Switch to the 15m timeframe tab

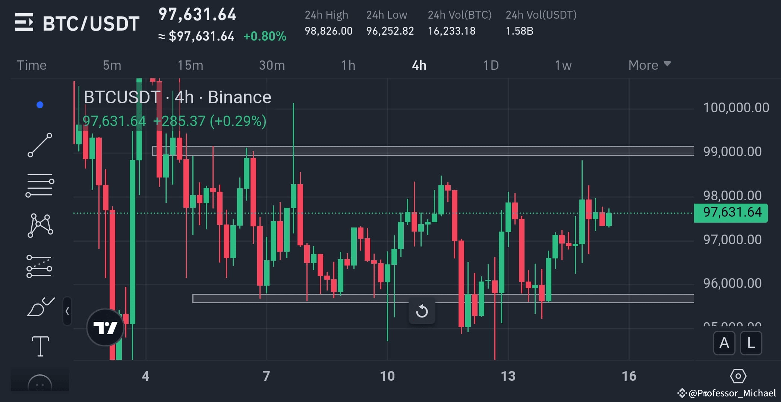(190, 65)
